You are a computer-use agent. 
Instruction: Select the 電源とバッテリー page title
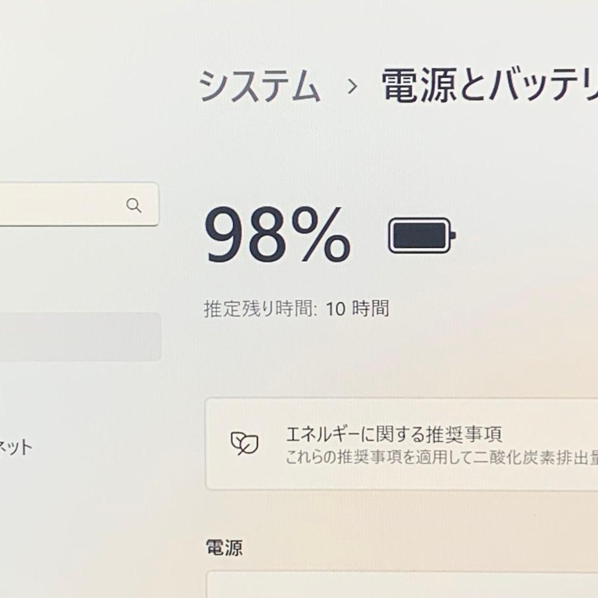487,83
